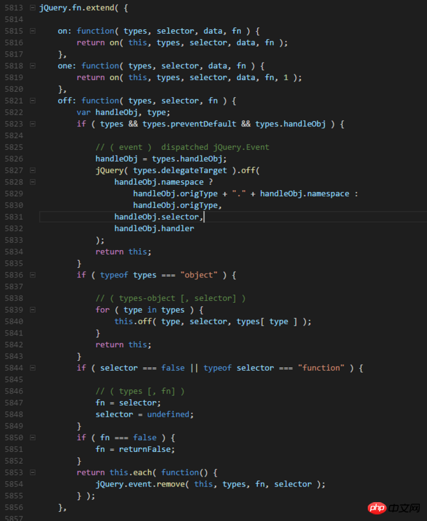Click the number 1 argument on line 5819
The height and width of the screenshot is (521, 427).
pos(286,77)
